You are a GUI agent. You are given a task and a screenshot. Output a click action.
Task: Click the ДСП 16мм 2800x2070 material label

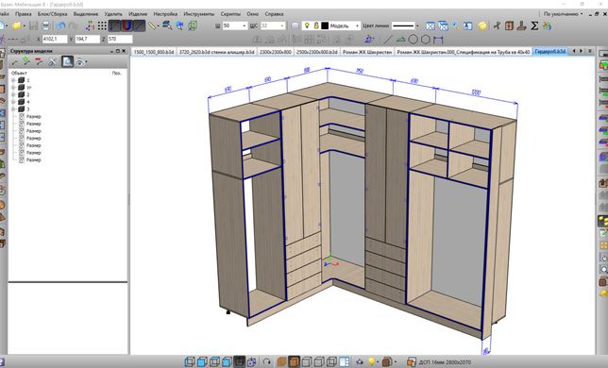coord(445,362)
